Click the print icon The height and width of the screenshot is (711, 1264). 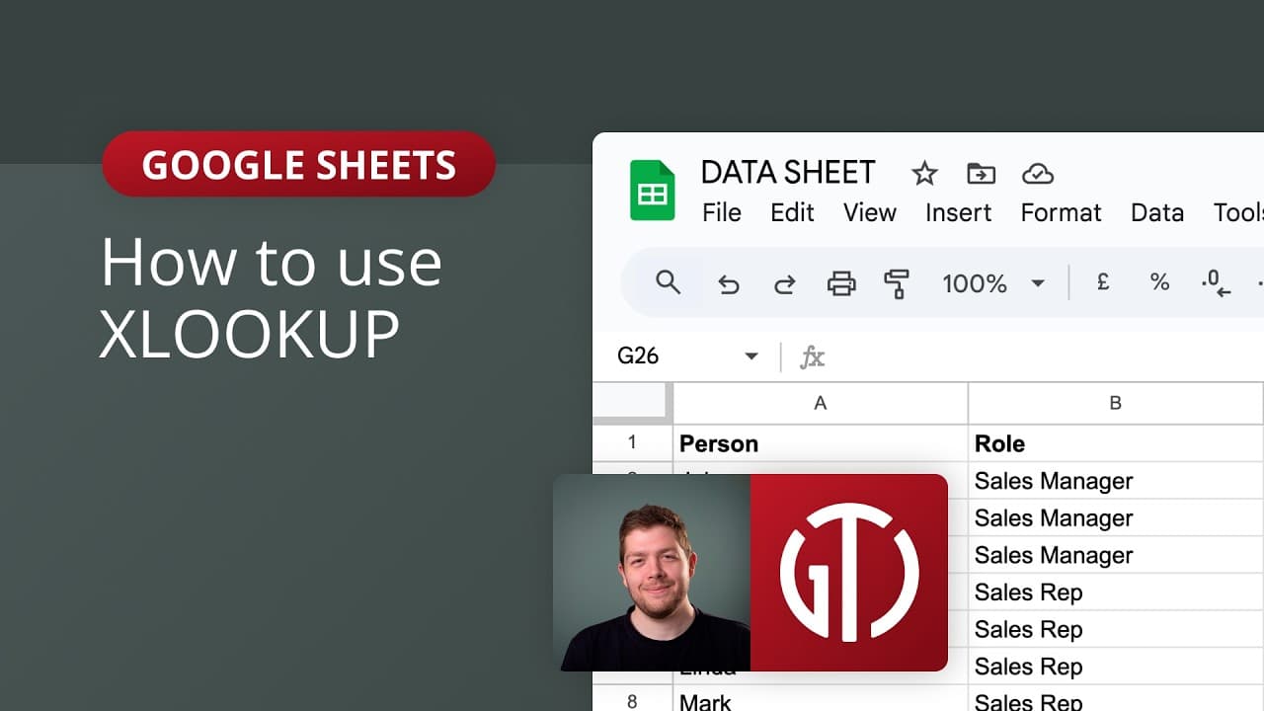841,284
